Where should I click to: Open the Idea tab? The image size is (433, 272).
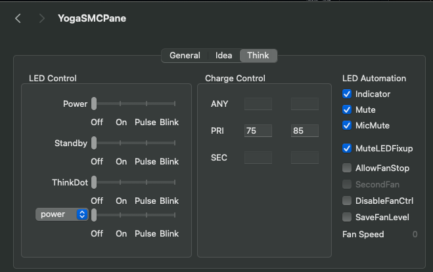pyautogui.click(x=223, y=56)
